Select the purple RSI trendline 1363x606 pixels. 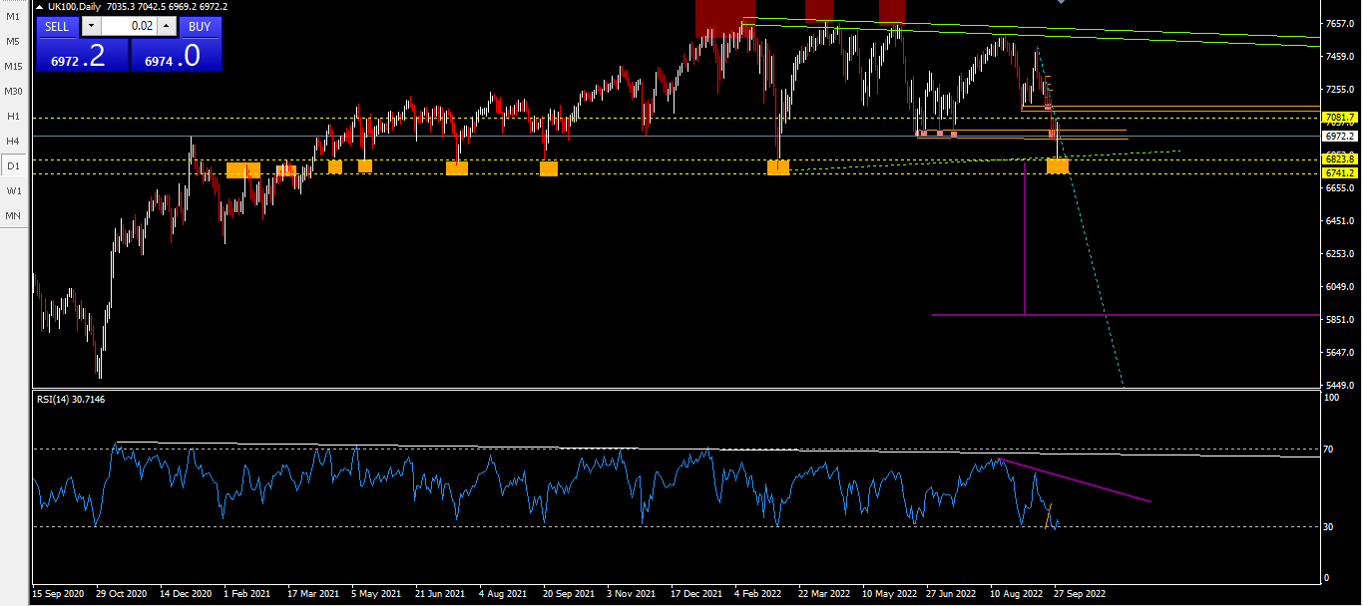[x=1076, y=480]
